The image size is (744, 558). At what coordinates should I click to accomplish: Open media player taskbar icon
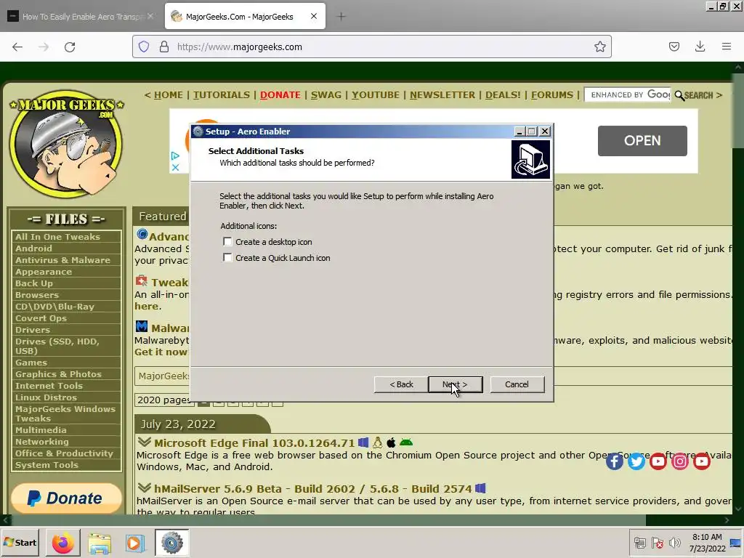[134, 543]
